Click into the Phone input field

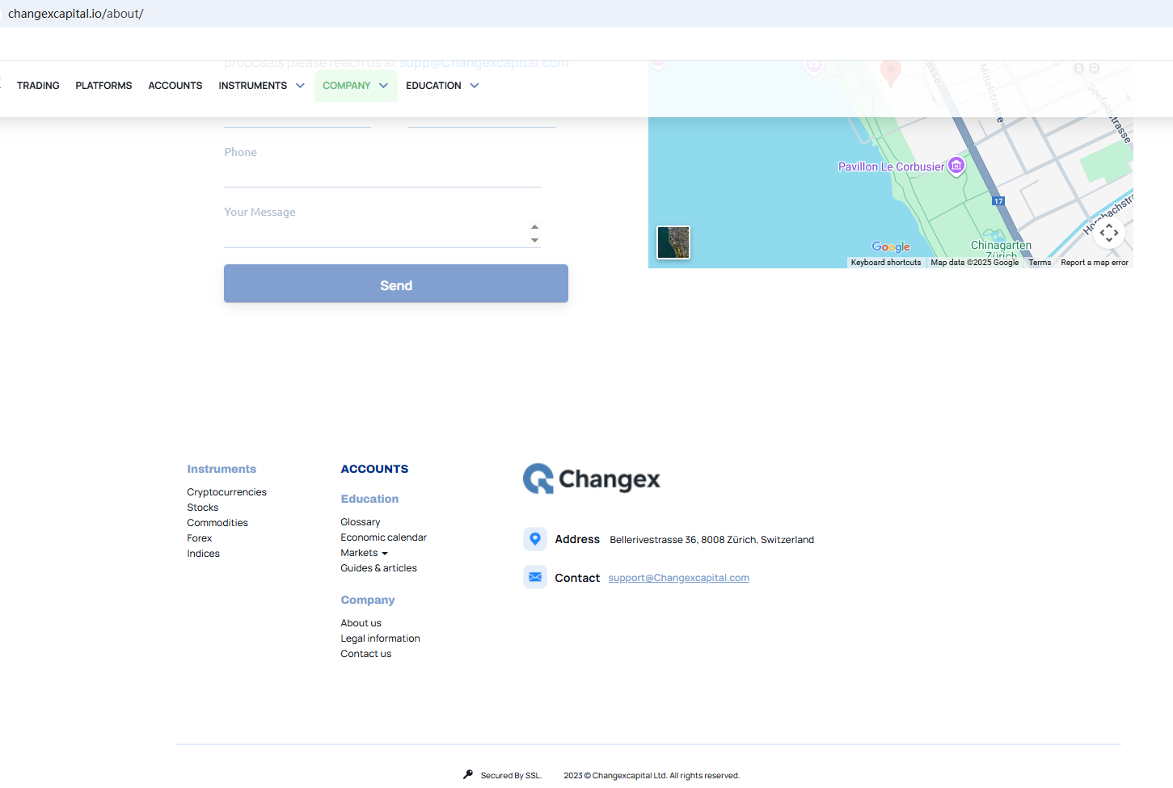[x=382, y=174]
